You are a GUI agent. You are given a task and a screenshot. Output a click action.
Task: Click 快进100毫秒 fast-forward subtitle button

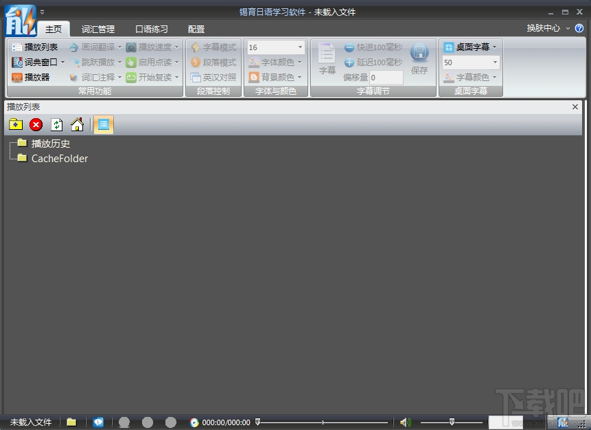point(373,47)
